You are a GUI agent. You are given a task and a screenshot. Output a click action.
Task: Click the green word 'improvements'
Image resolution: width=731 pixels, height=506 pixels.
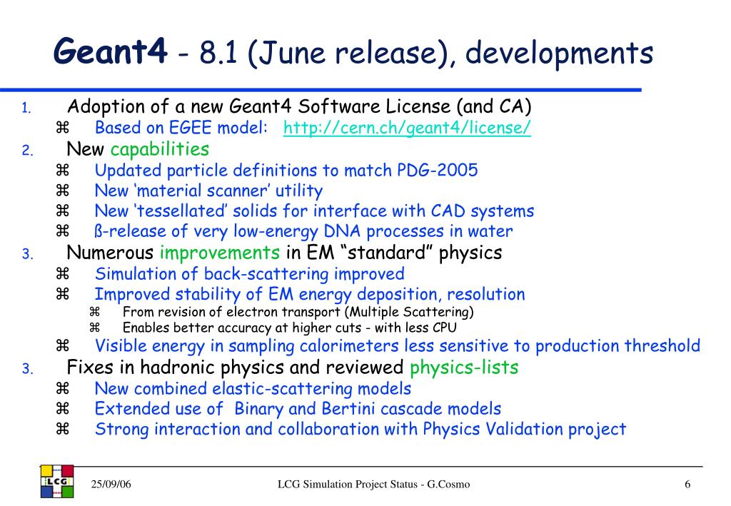click(x=220, y=253)
